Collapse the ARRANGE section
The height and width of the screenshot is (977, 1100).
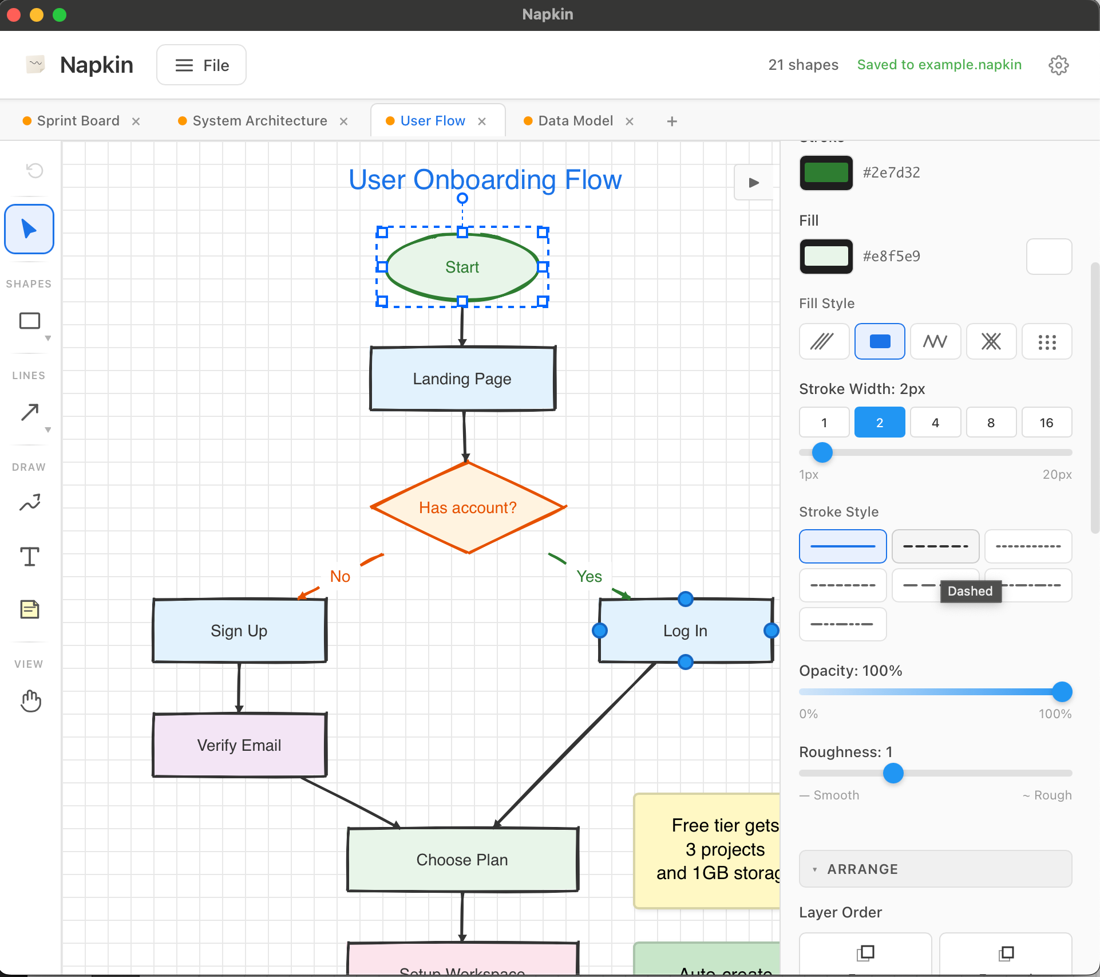[815, 869]
